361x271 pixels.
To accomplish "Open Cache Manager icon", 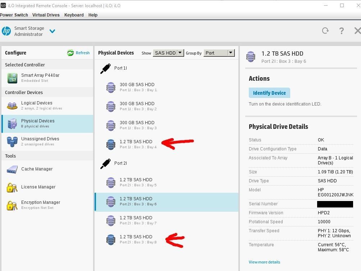I will [12, 169].
